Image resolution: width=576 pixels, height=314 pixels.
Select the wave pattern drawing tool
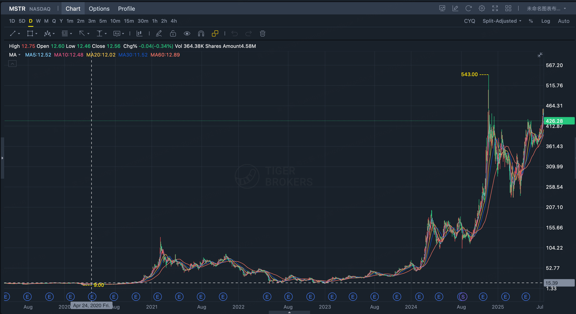click(x=47, y=33)
